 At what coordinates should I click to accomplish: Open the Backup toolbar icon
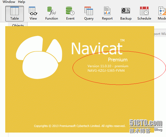pyautogui.click(x=126, y=13)
